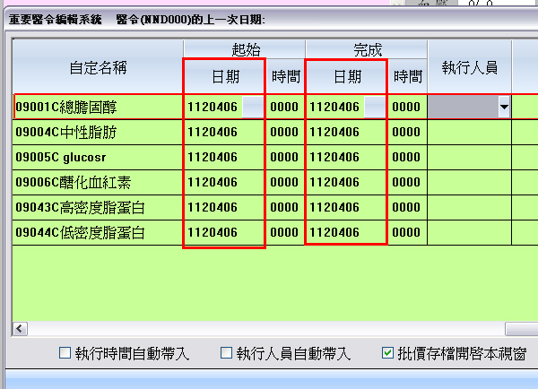Click 日期 header under 起始
Viewport: 538px width, 389px height.
point(224,77)
